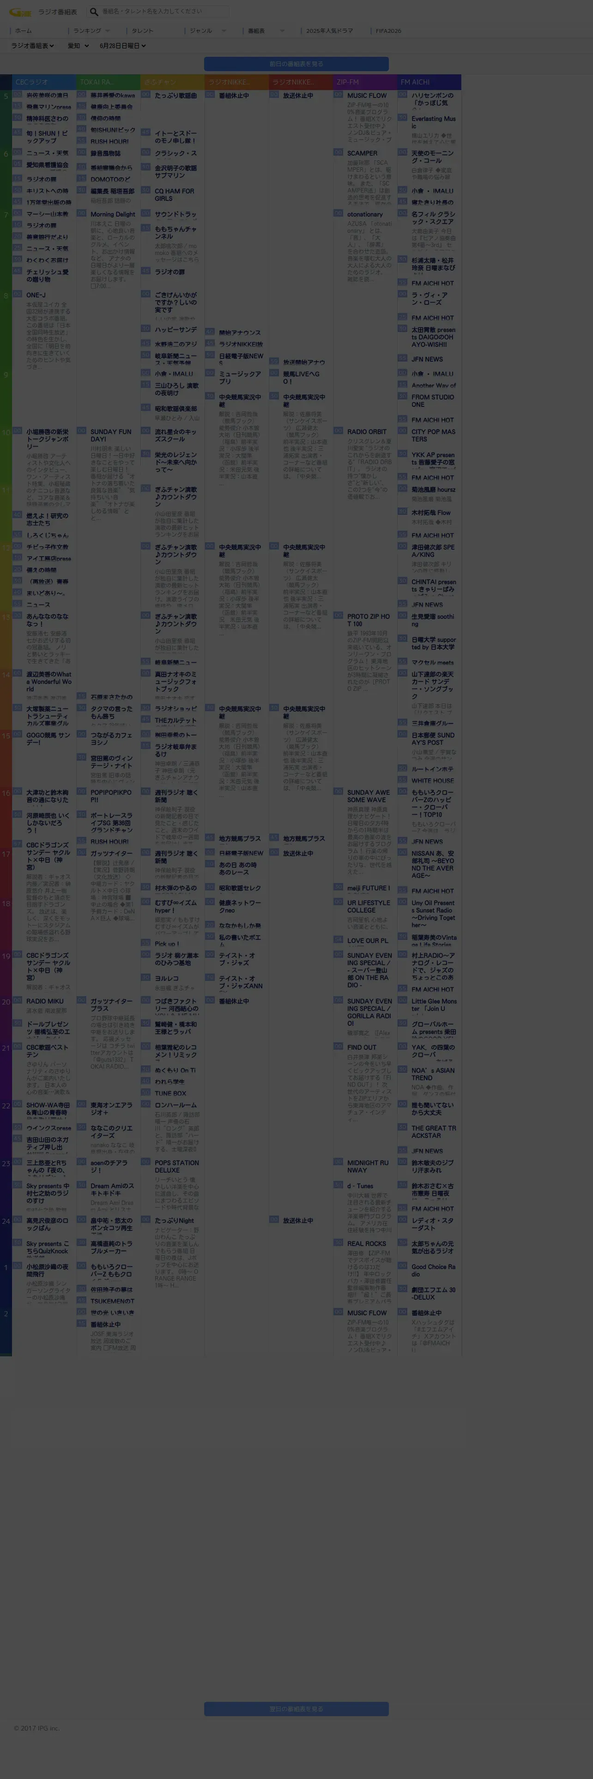Expand the ジャンル navigation menu
The height and width of the screenshot is (1779, 593).
click(x=207, y=31)
